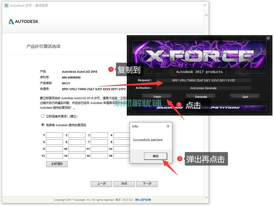This screenshot has width=274, height=206.
Task: Click activation code field 1
Action: click(x=54, y=135)
